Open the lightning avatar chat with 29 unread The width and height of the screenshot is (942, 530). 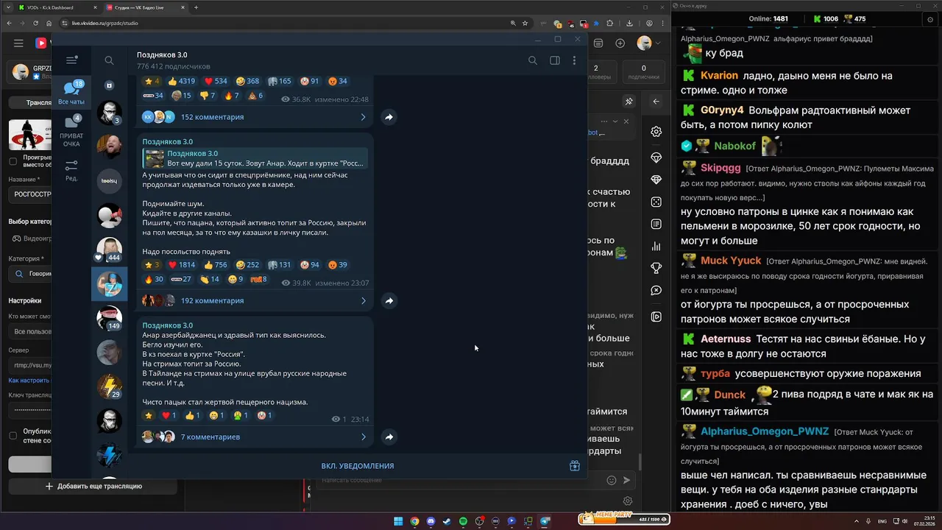(x=110, y=386)
